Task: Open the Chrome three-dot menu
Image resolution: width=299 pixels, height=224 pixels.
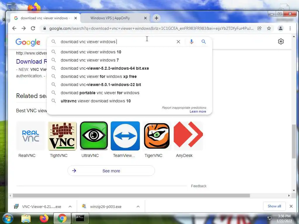Action: click(x=290, y=28)
